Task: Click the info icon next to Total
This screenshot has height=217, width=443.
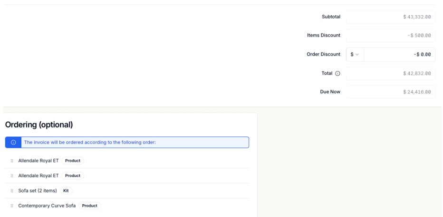Action: (x=337, y=73)
